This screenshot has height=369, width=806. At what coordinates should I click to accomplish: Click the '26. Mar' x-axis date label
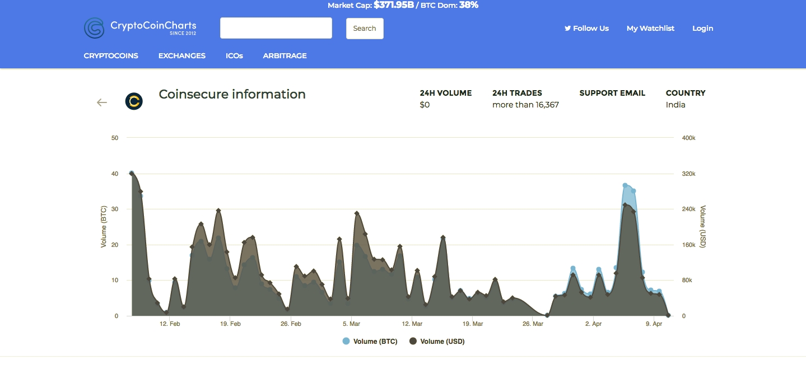(x=533, y=324)
